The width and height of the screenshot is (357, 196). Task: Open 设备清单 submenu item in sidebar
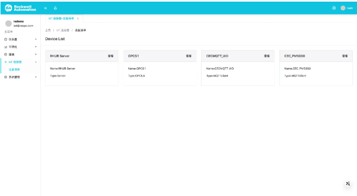(x=14, y=69)
